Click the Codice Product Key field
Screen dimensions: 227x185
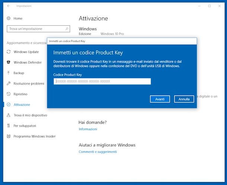[x=102, y=82]
